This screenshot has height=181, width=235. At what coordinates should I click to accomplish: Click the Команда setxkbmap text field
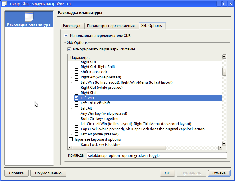[x=156, y=156]
